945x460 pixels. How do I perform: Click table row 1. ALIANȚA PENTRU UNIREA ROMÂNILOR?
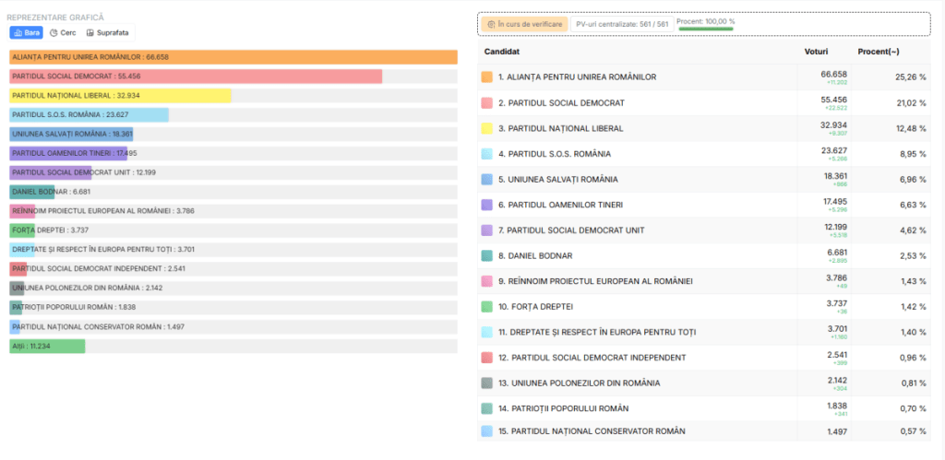pos(704,77)
